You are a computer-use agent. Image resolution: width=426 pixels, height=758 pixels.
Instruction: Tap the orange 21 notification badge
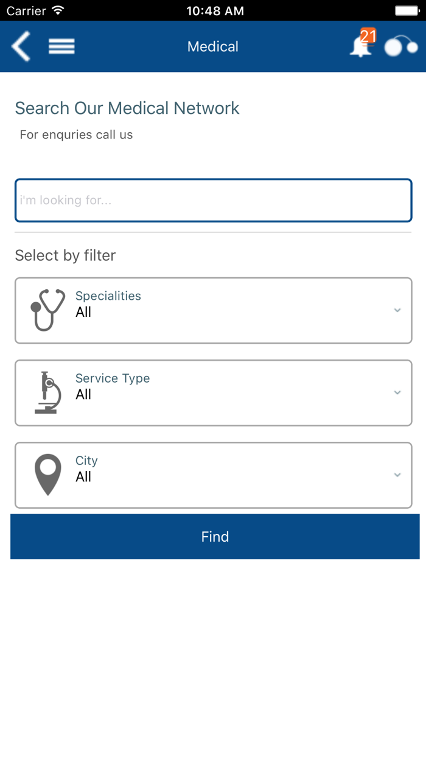click(368, 36)
